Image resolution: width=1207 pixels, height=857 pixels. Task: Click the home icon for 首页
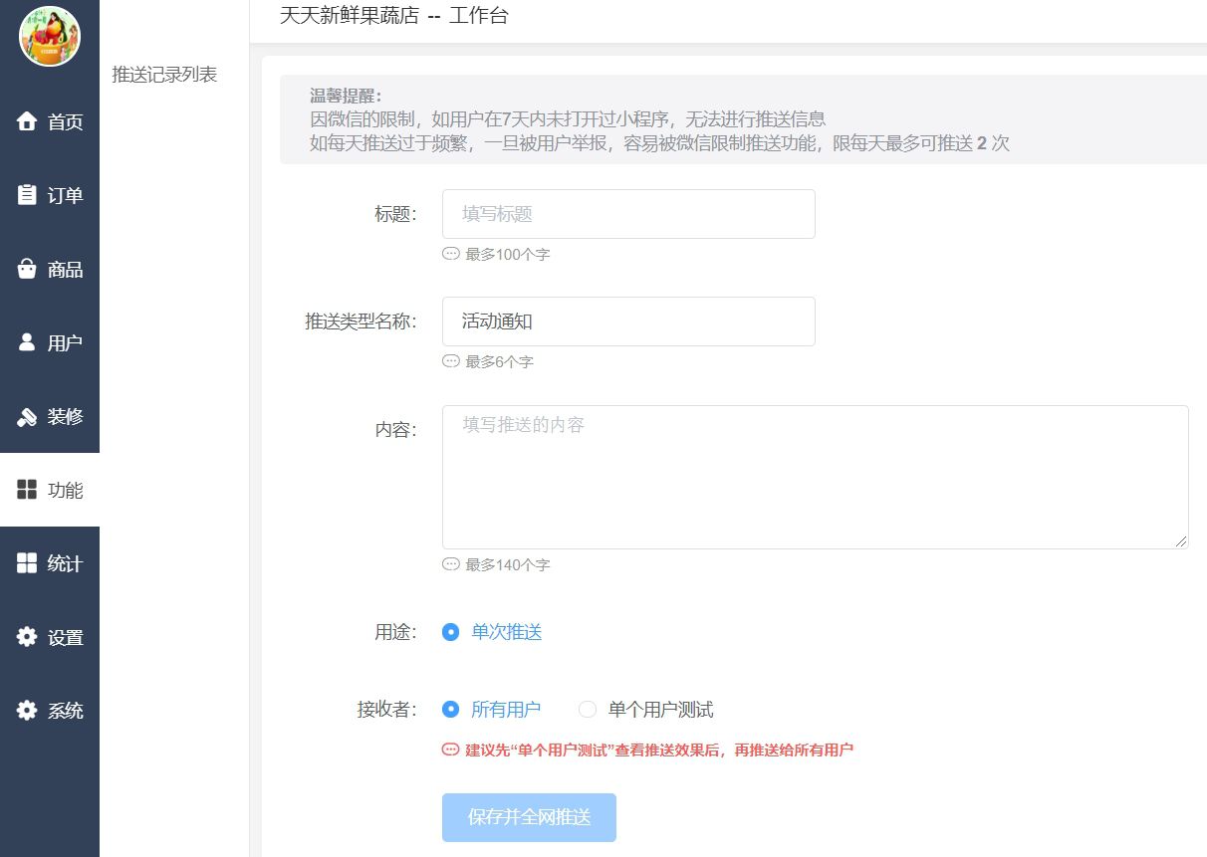pyautogui.click(x=27, y=121)
